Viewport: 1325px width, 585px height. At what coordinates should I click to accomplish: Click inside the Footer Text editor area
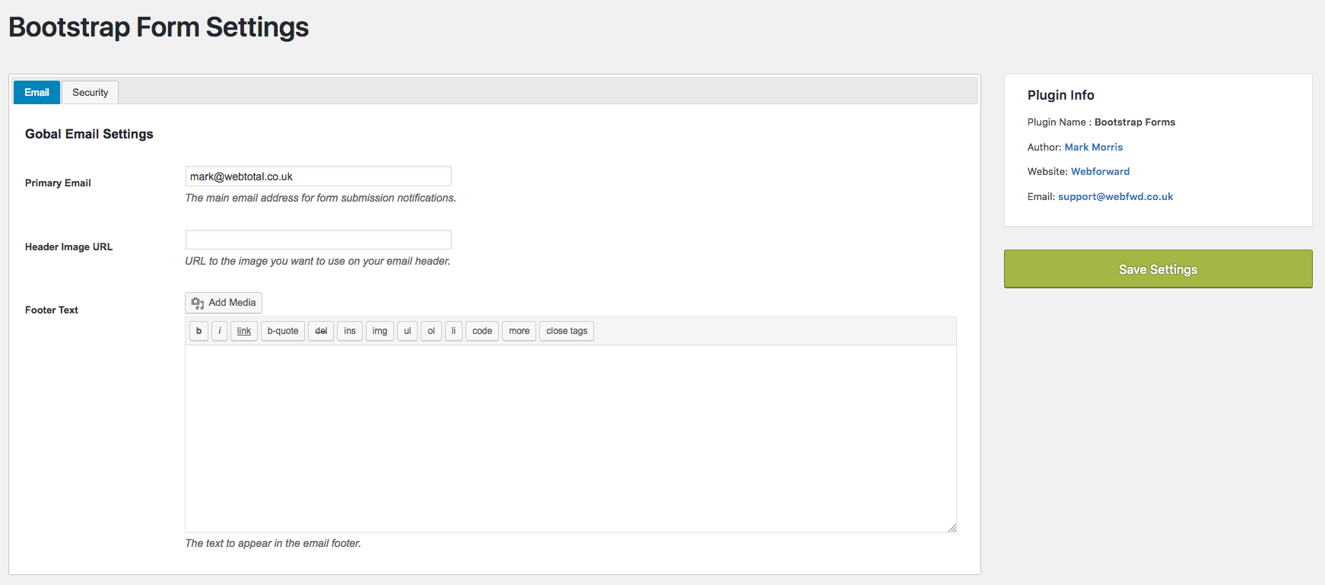[570, 438]
